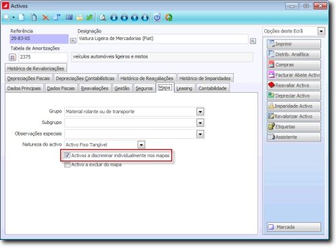336x248 pixels.
Task: Switch to Seguros tab
Action: 144,88
